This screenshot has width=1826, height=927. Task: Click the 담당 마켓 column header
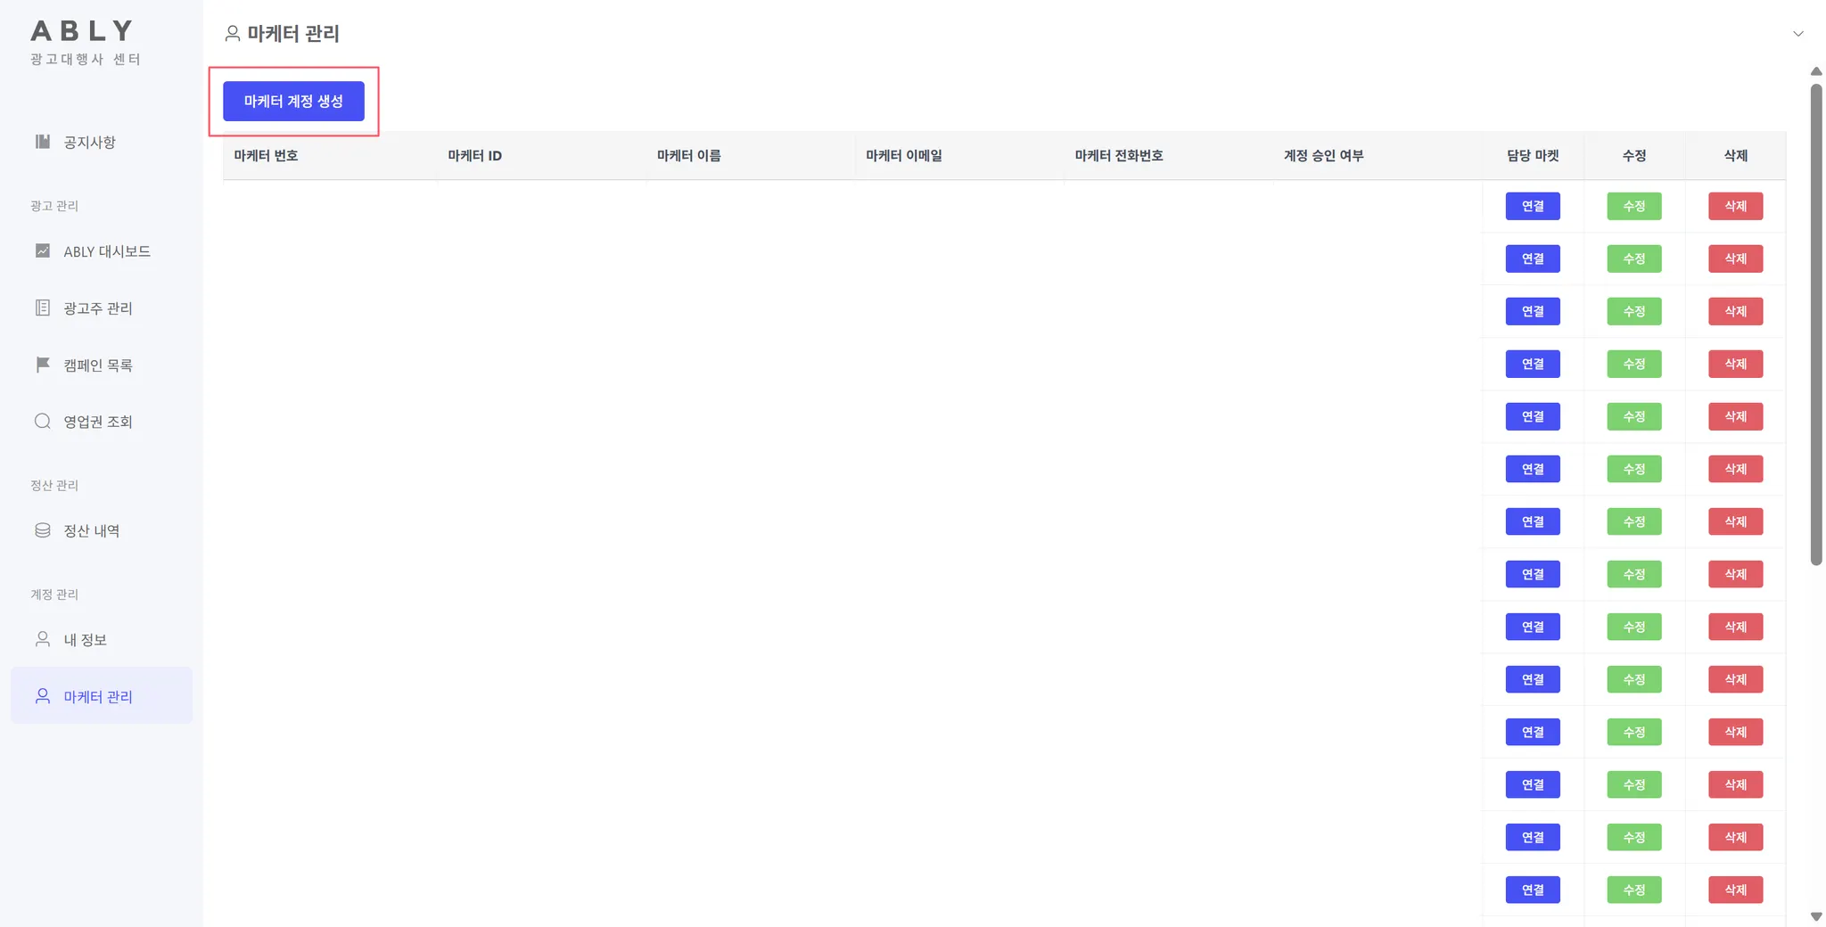point(1533,155)
